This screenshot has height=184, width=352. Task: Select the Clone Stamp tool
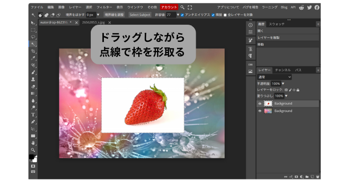(33, 80)
